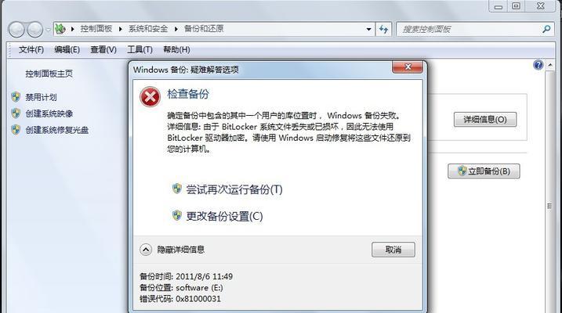
Task: Open the blue help question mark icon
Action: tap(538, 65)
